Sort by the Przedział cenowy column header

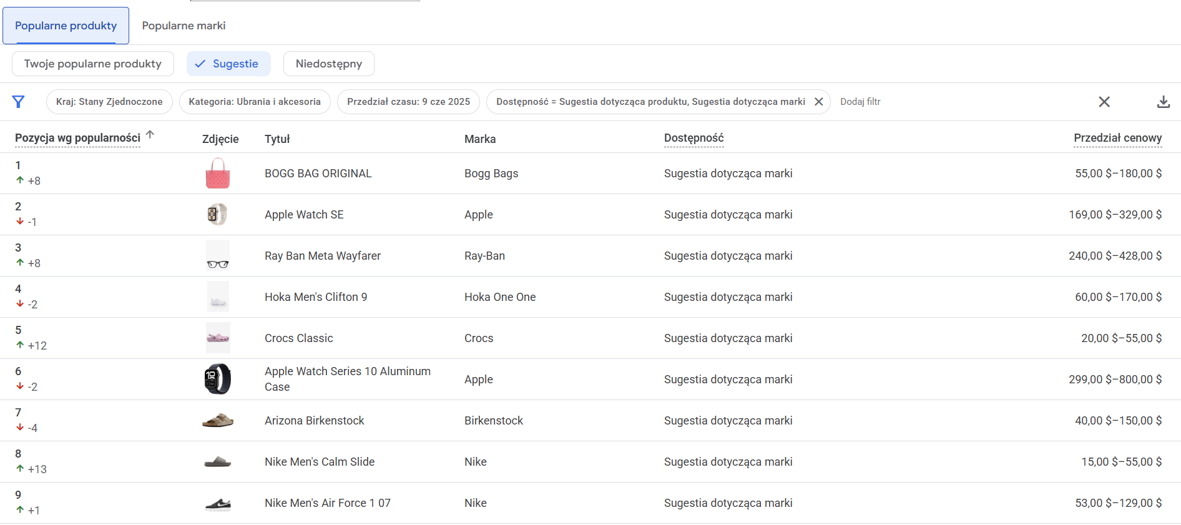1117,138
